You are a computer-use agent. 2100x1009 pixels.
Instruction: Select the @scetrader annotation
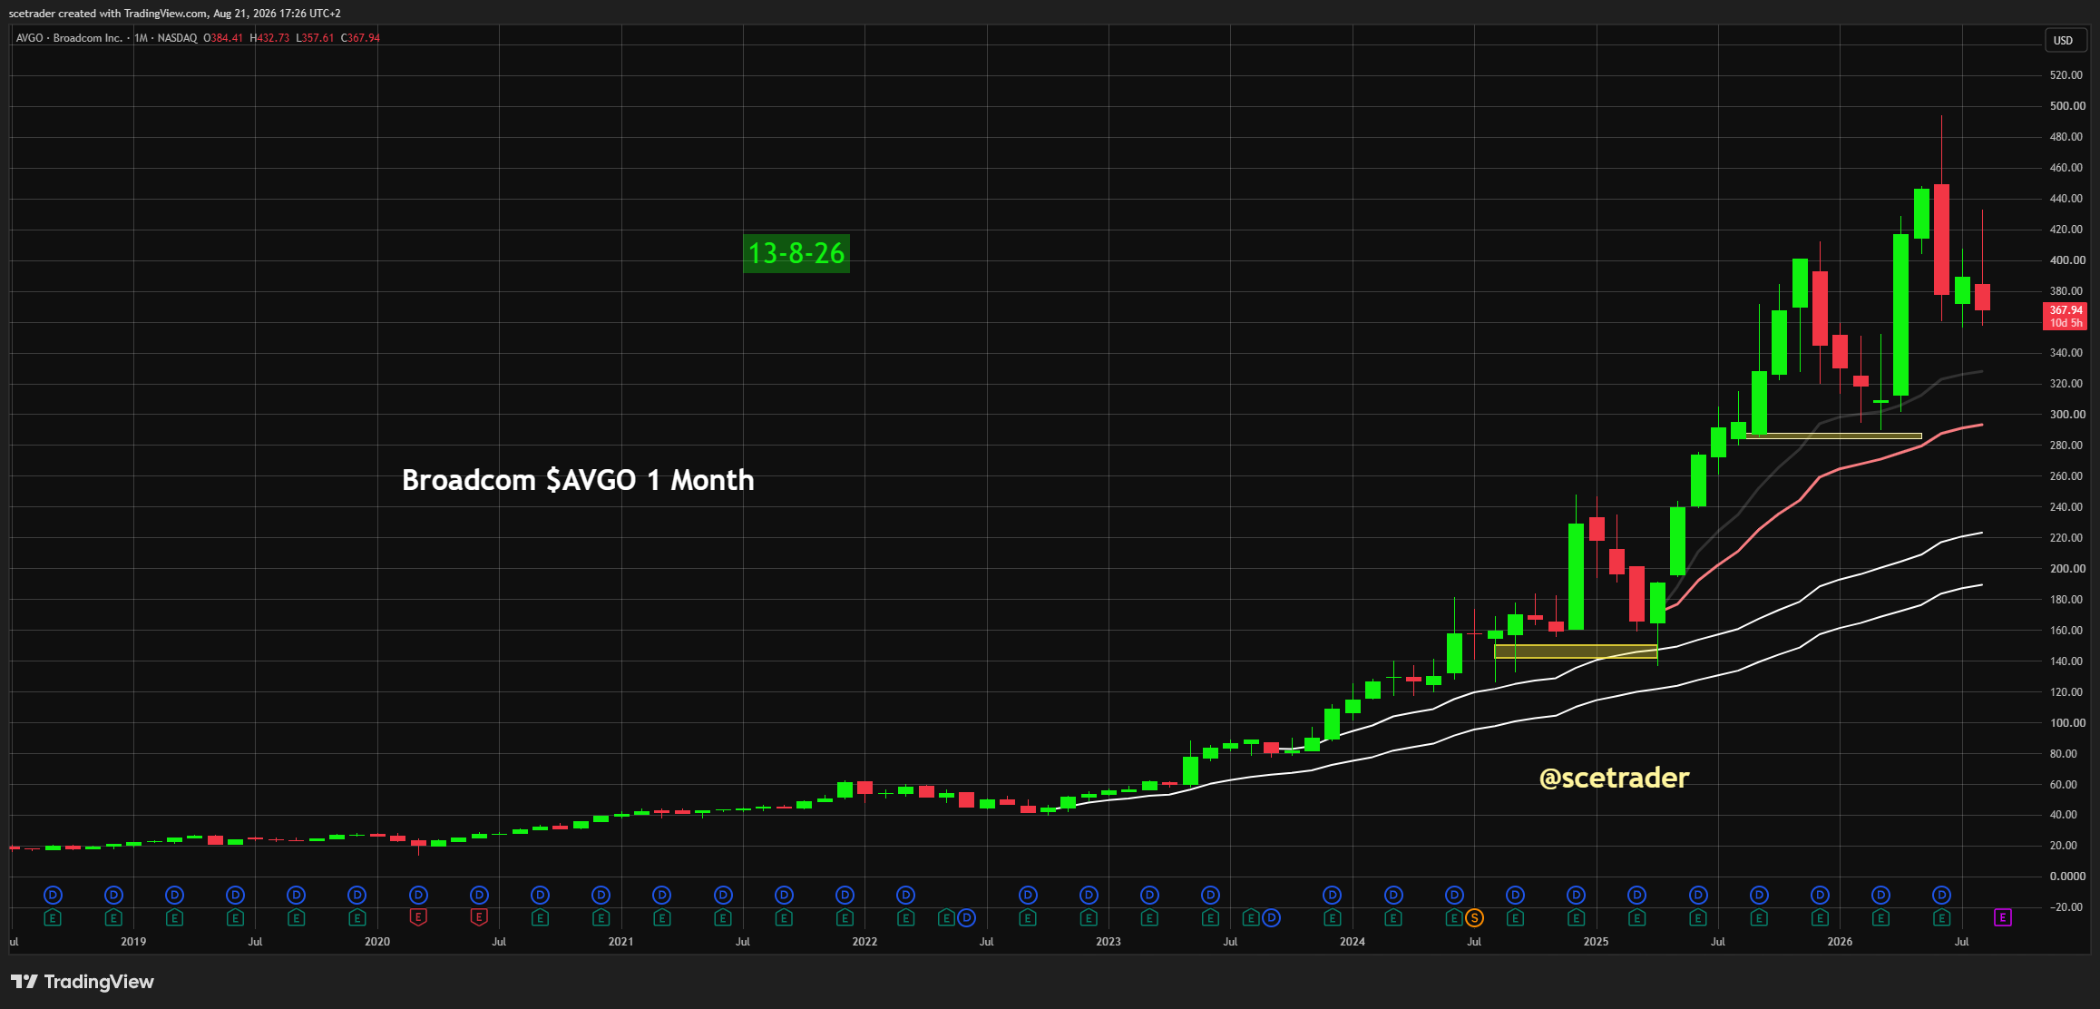[1614, 778]
